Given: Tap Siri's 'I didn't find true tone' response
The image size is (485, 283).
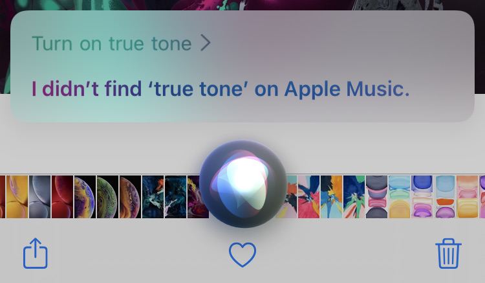Looking at the screenshot, I should [221, 89].
